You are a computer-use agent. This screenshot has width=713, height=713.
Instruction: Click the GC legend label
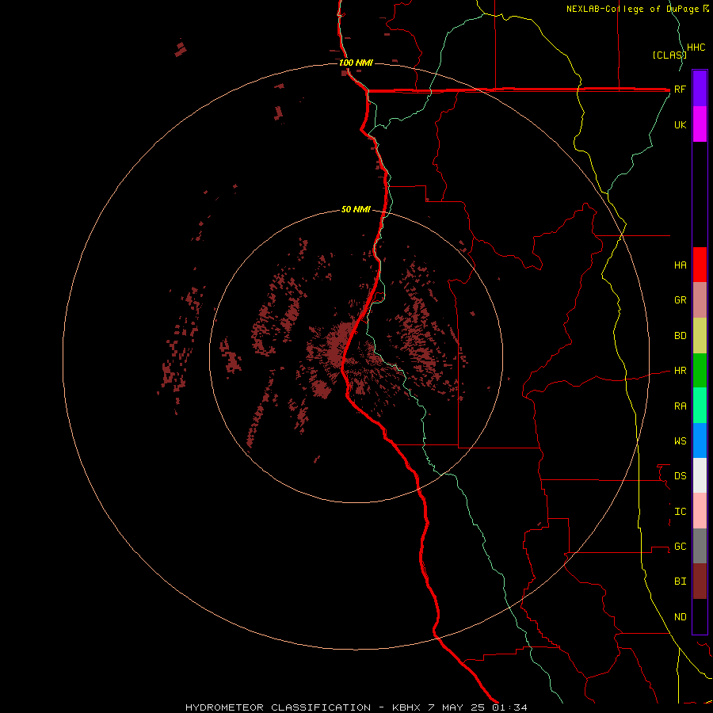tap(681, 546)
